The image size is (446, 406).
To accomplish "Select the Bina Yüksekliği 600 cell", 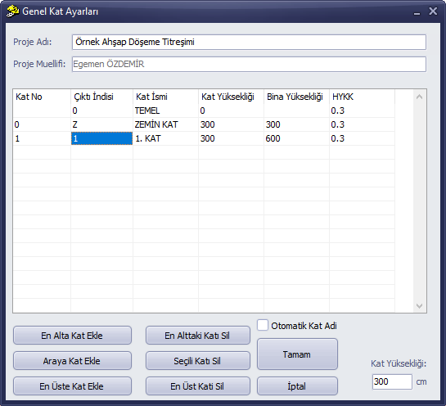I will pos(296,138).
